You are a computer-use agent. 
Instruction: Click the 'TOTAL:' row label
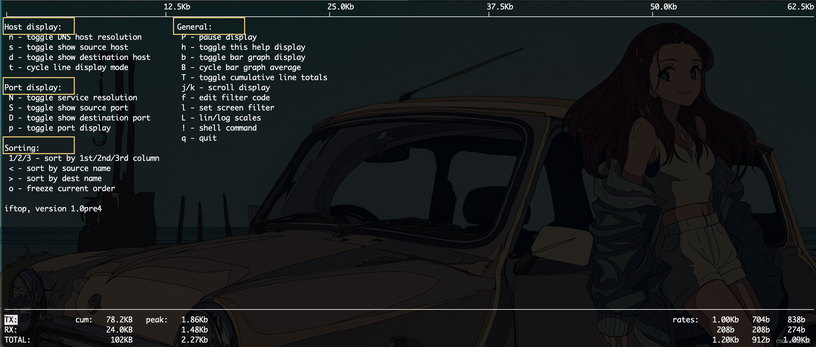tap(17, 340)
